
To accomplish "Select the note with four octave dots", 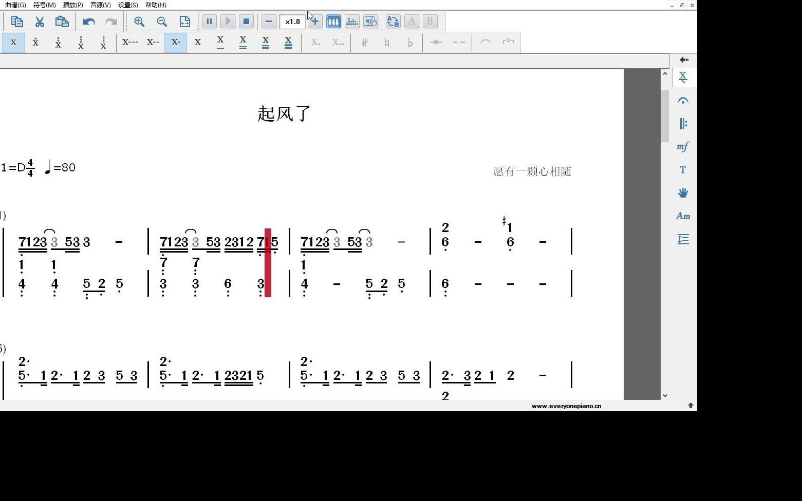I will tap(103, 43).
